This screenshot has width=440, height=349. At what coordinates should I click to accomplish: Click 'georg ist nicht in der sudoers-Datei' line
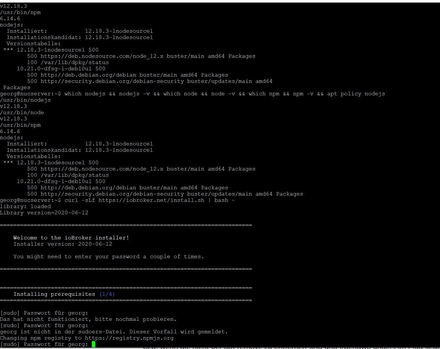click(x=114, y=332)
